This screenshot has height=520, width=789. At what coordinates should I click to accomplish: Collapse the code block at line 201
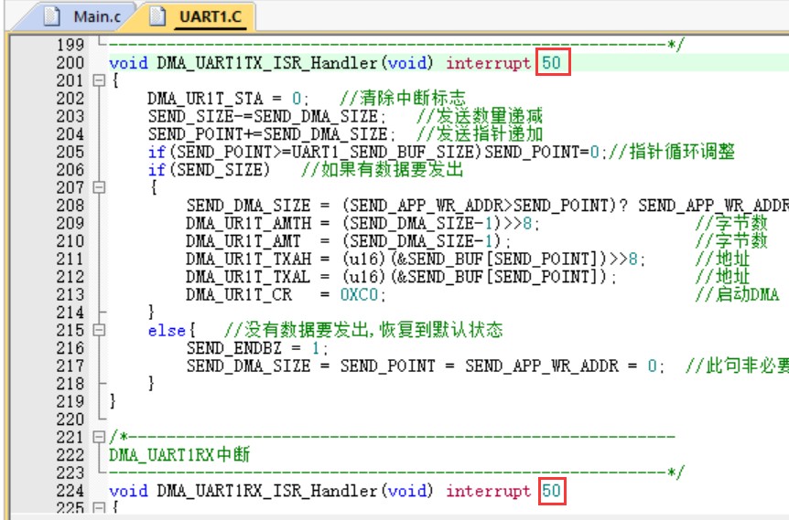[x=99, y=80]
